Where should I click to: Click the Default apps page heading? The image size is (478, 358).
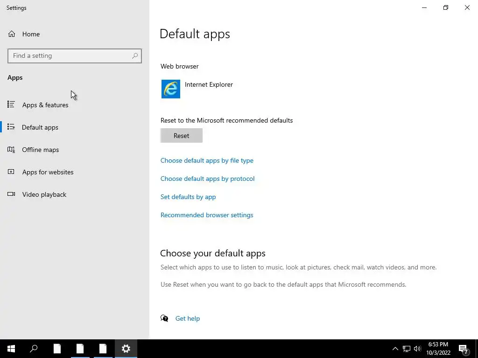[x=195, y=34]
